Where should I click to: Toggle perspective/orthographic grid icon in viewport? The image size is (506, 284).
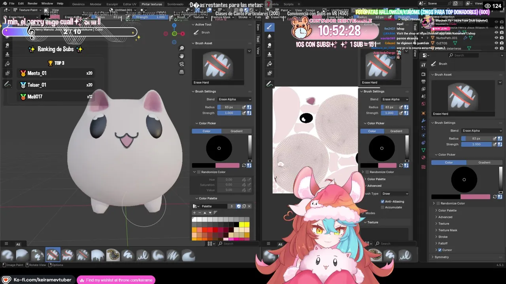point(182,72)
